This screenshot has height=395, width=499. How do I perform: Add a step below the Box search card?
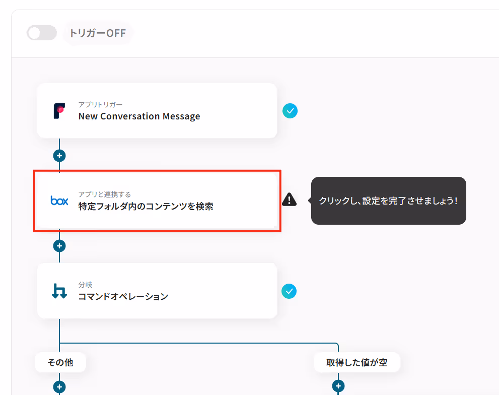point(59,246)
